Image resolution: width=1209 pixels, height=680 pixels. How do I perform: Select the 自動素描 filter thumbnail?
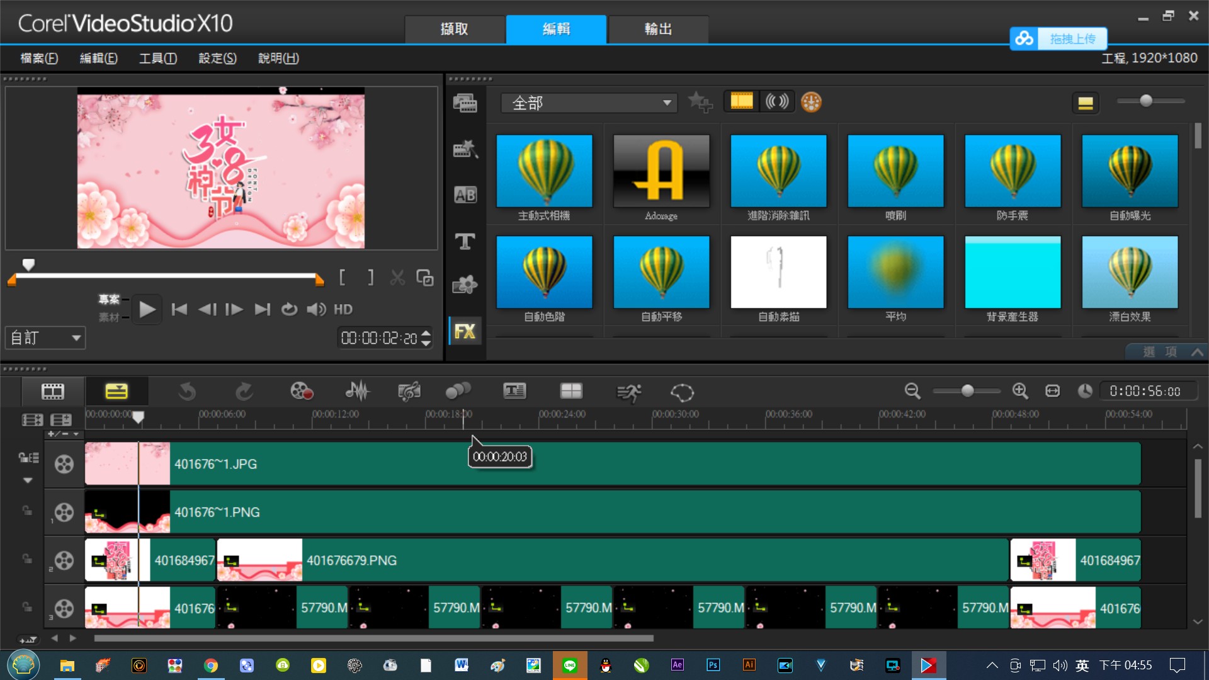click(778, 272)
